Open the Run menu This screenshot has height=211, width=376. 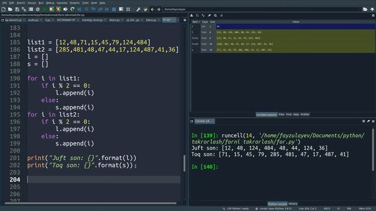41,3
